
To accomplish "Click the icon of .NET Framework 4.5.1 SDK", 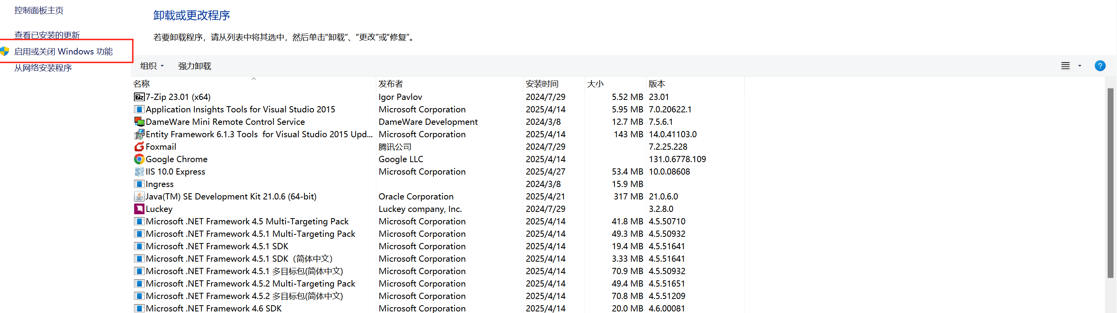I will (139, 247).
